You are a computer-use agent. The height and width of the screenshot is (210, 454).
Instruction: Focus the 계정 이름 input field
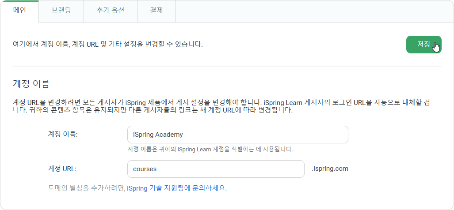pos(238,135)
